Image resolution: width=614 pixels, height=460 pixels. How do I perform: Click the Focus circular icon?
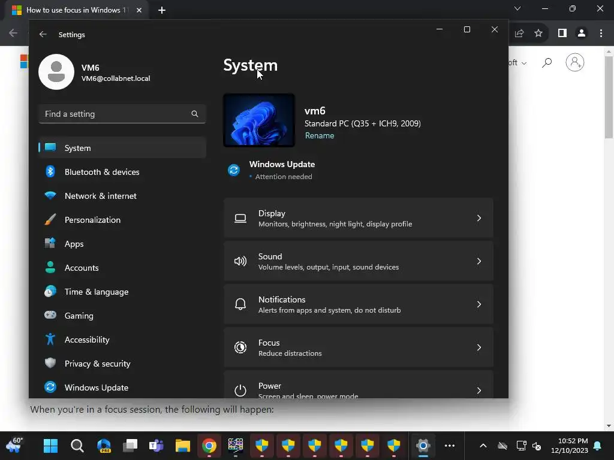click(240, 347)
